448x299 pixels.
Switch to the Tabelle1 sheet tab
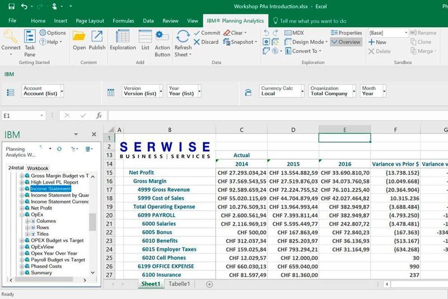click(x=179, y=284)
